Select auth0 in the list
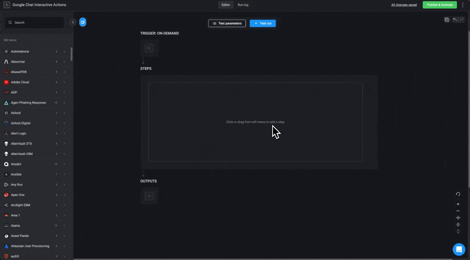470x260 pixels. [x=15, y=256]
